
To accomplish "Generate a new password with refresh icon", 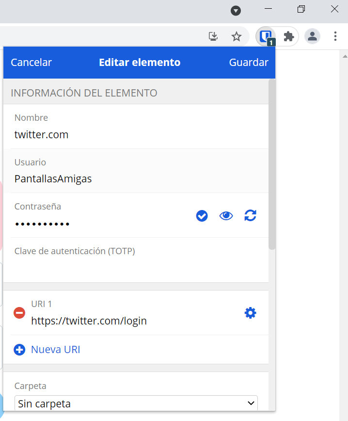I will pyautogui.click(x=250, y=216).
